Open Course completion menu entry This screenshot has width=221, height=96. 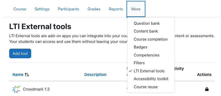pos(151,39)
